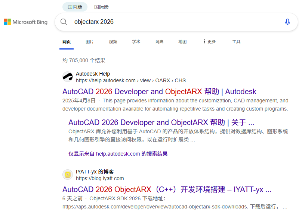
Task: Click 仅显示来自 help.autodesk.com 的搜索结果 link
Action: [118, 154]
